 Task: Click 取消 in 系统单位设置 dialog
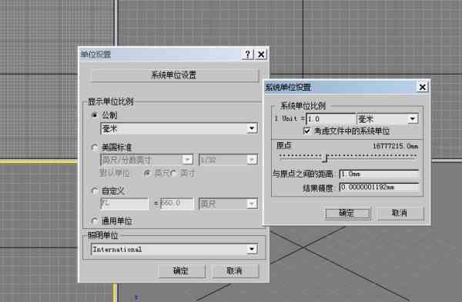tap(400, 213)
